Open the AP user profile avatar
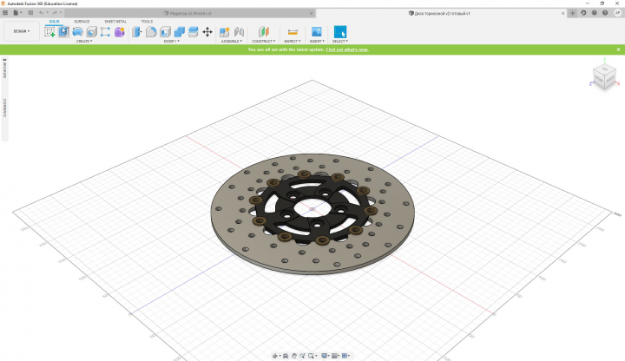 [x=617, y=13]
